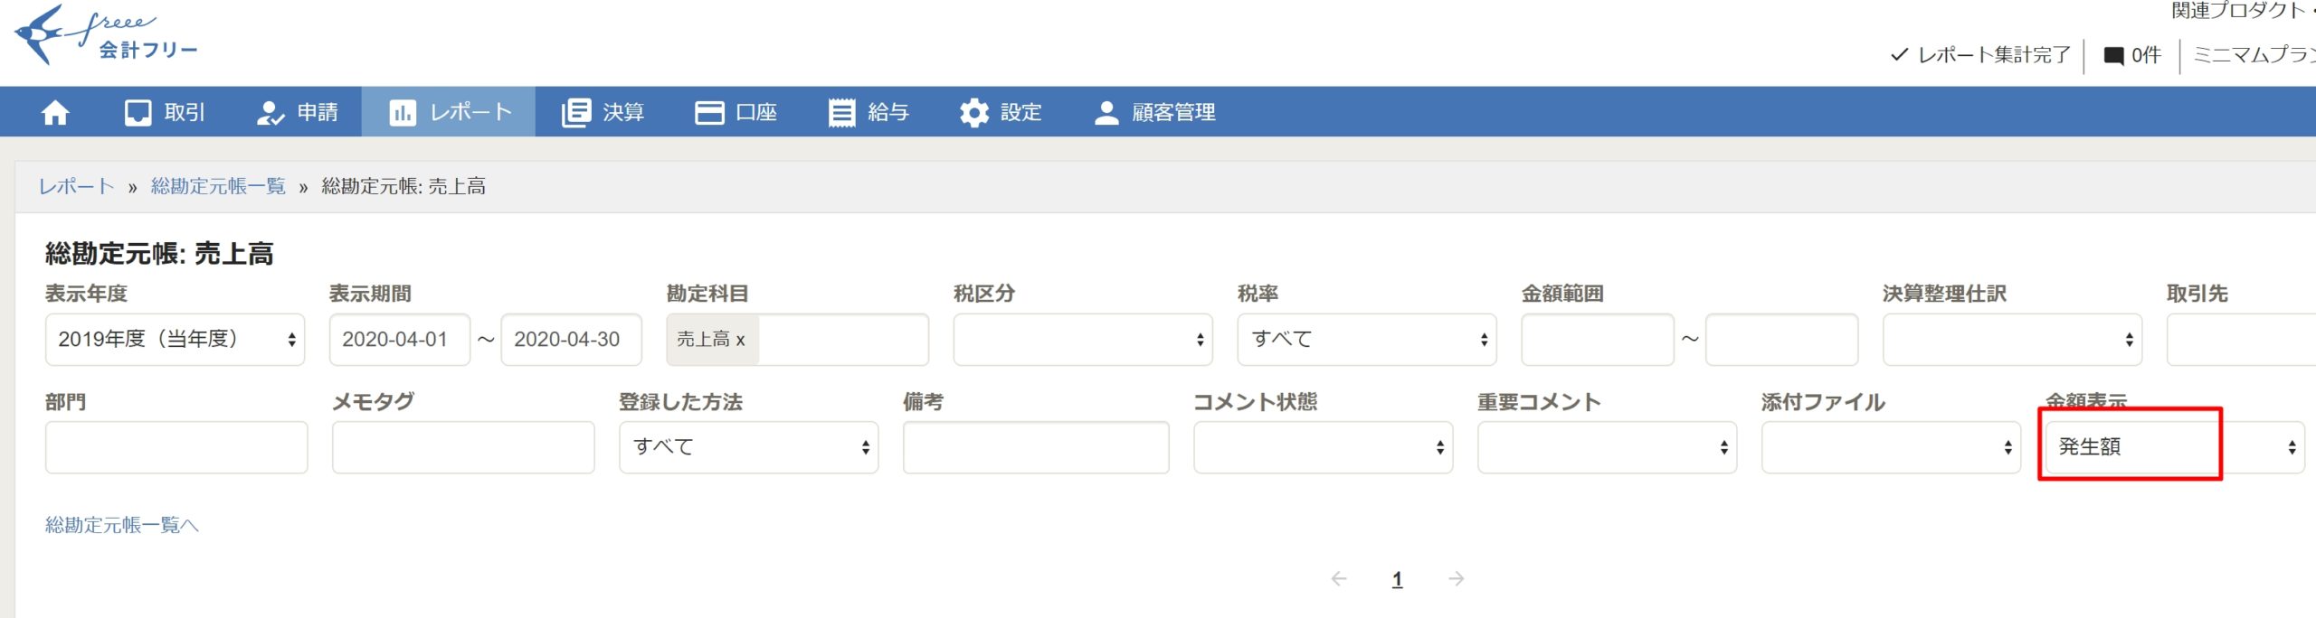
Task: Click the 総勘定元帳一覧 breadcrumb link
Action: click(218, 186)
